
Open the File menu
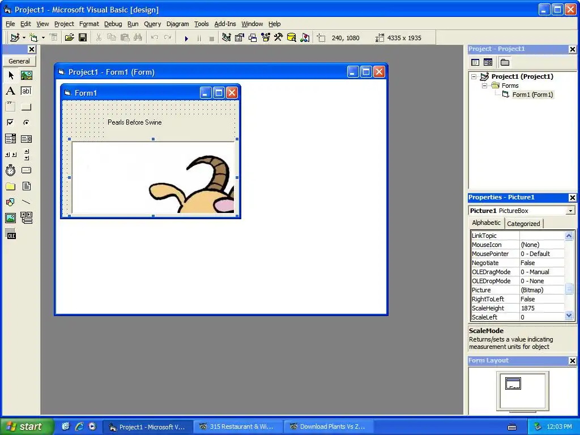pos(10,24)
